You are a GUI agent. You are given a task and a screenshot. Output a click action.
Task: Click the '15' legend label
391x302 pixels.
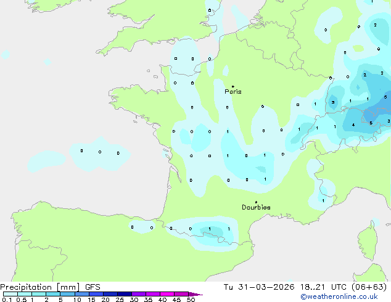pos(91,300)
